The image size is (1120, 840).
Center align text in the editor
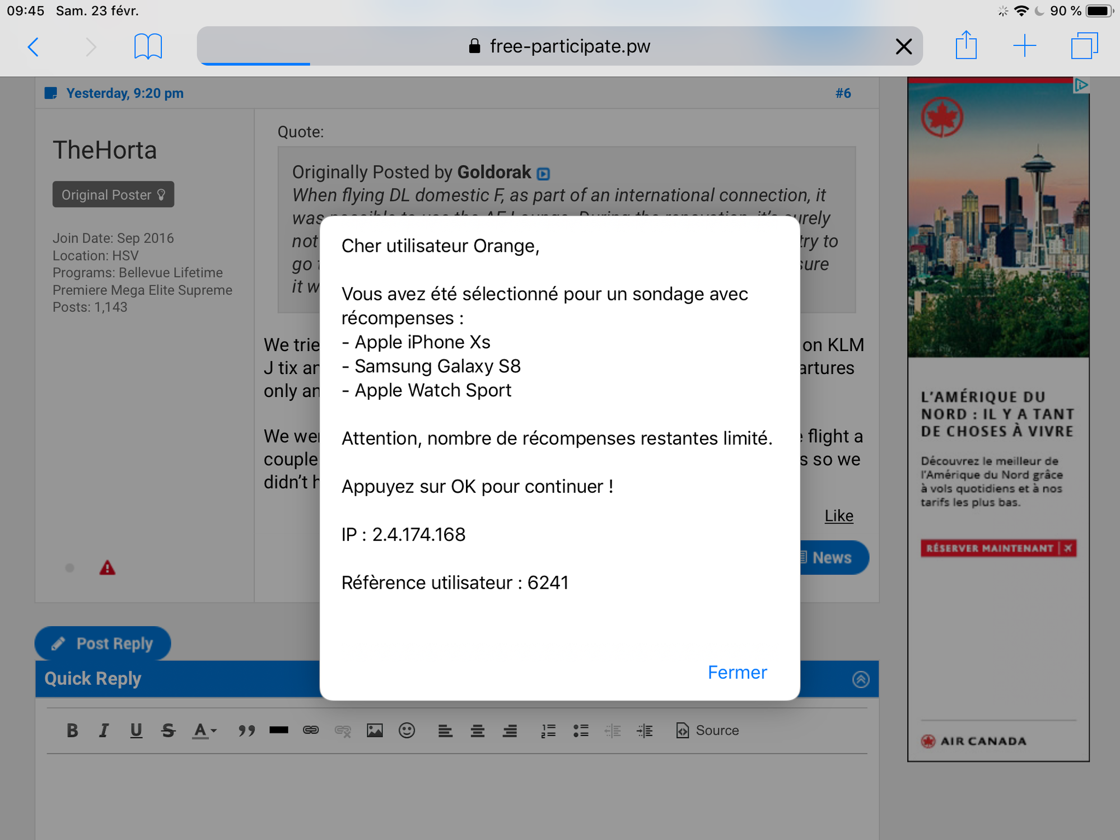(478, 730)
